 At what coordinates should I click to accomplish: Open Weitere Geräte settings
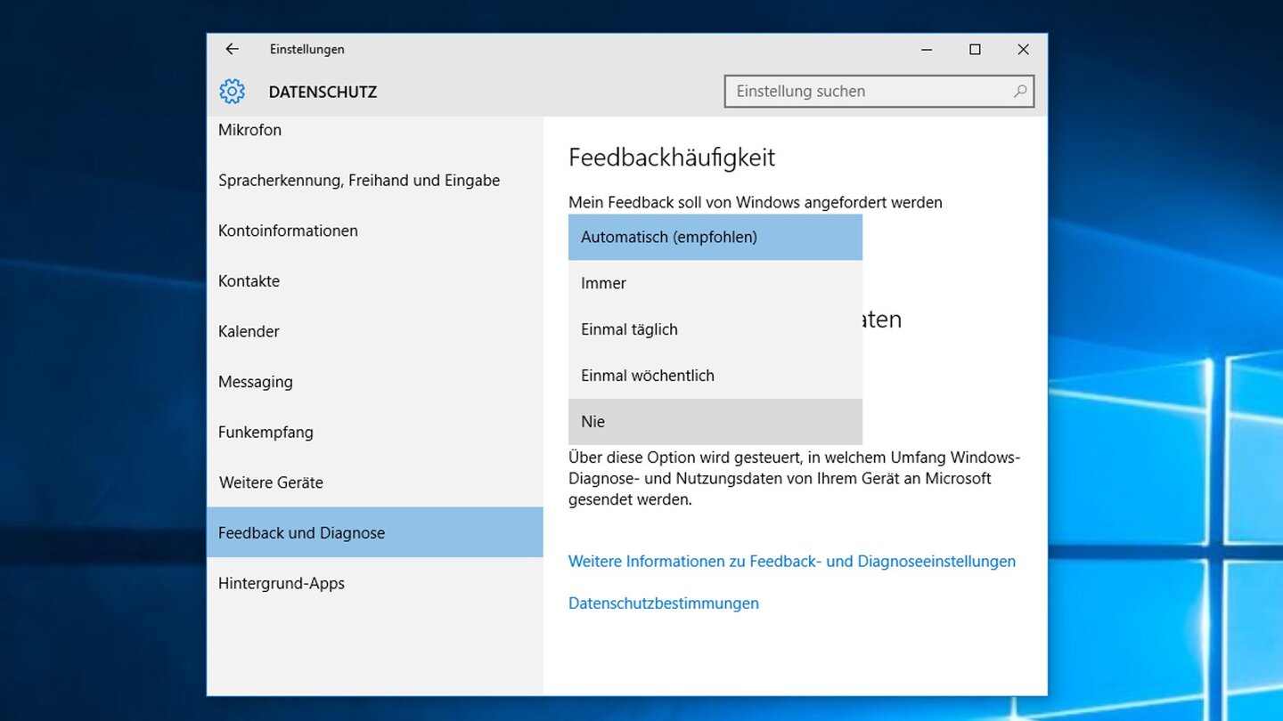tap(375, 482)
